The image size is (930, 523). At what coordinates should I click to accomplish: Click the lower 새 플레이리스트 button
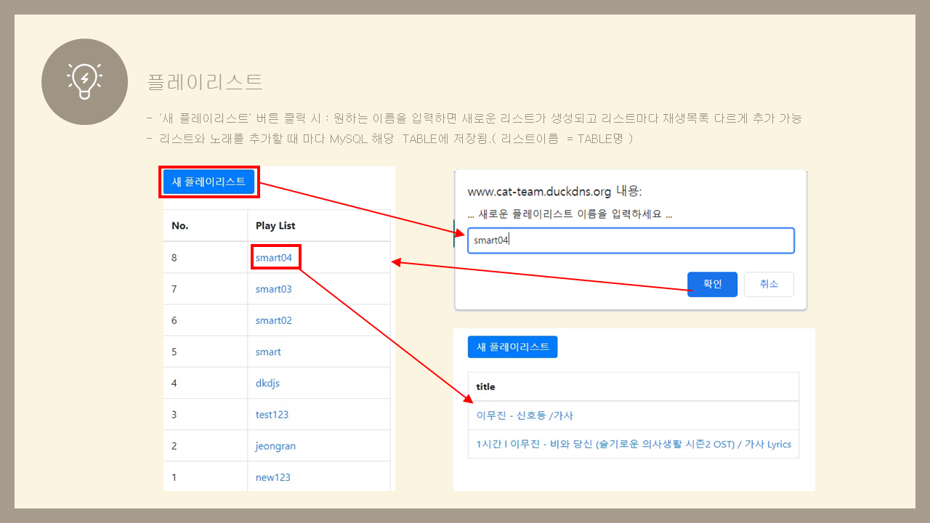tap(512, 346)
